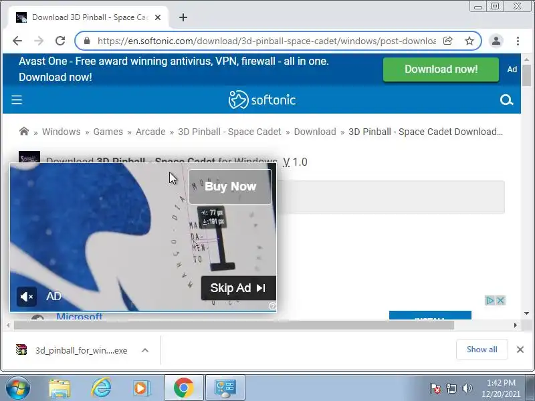Image resolution: width=535 pixels, height=401 pixels.
Task: Close the banner ad with X
Action: tap(500, 300)
